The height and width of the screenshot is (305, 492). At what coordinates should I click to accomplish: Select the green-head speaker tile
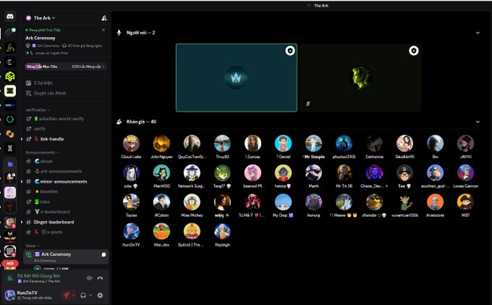[360, 78]
